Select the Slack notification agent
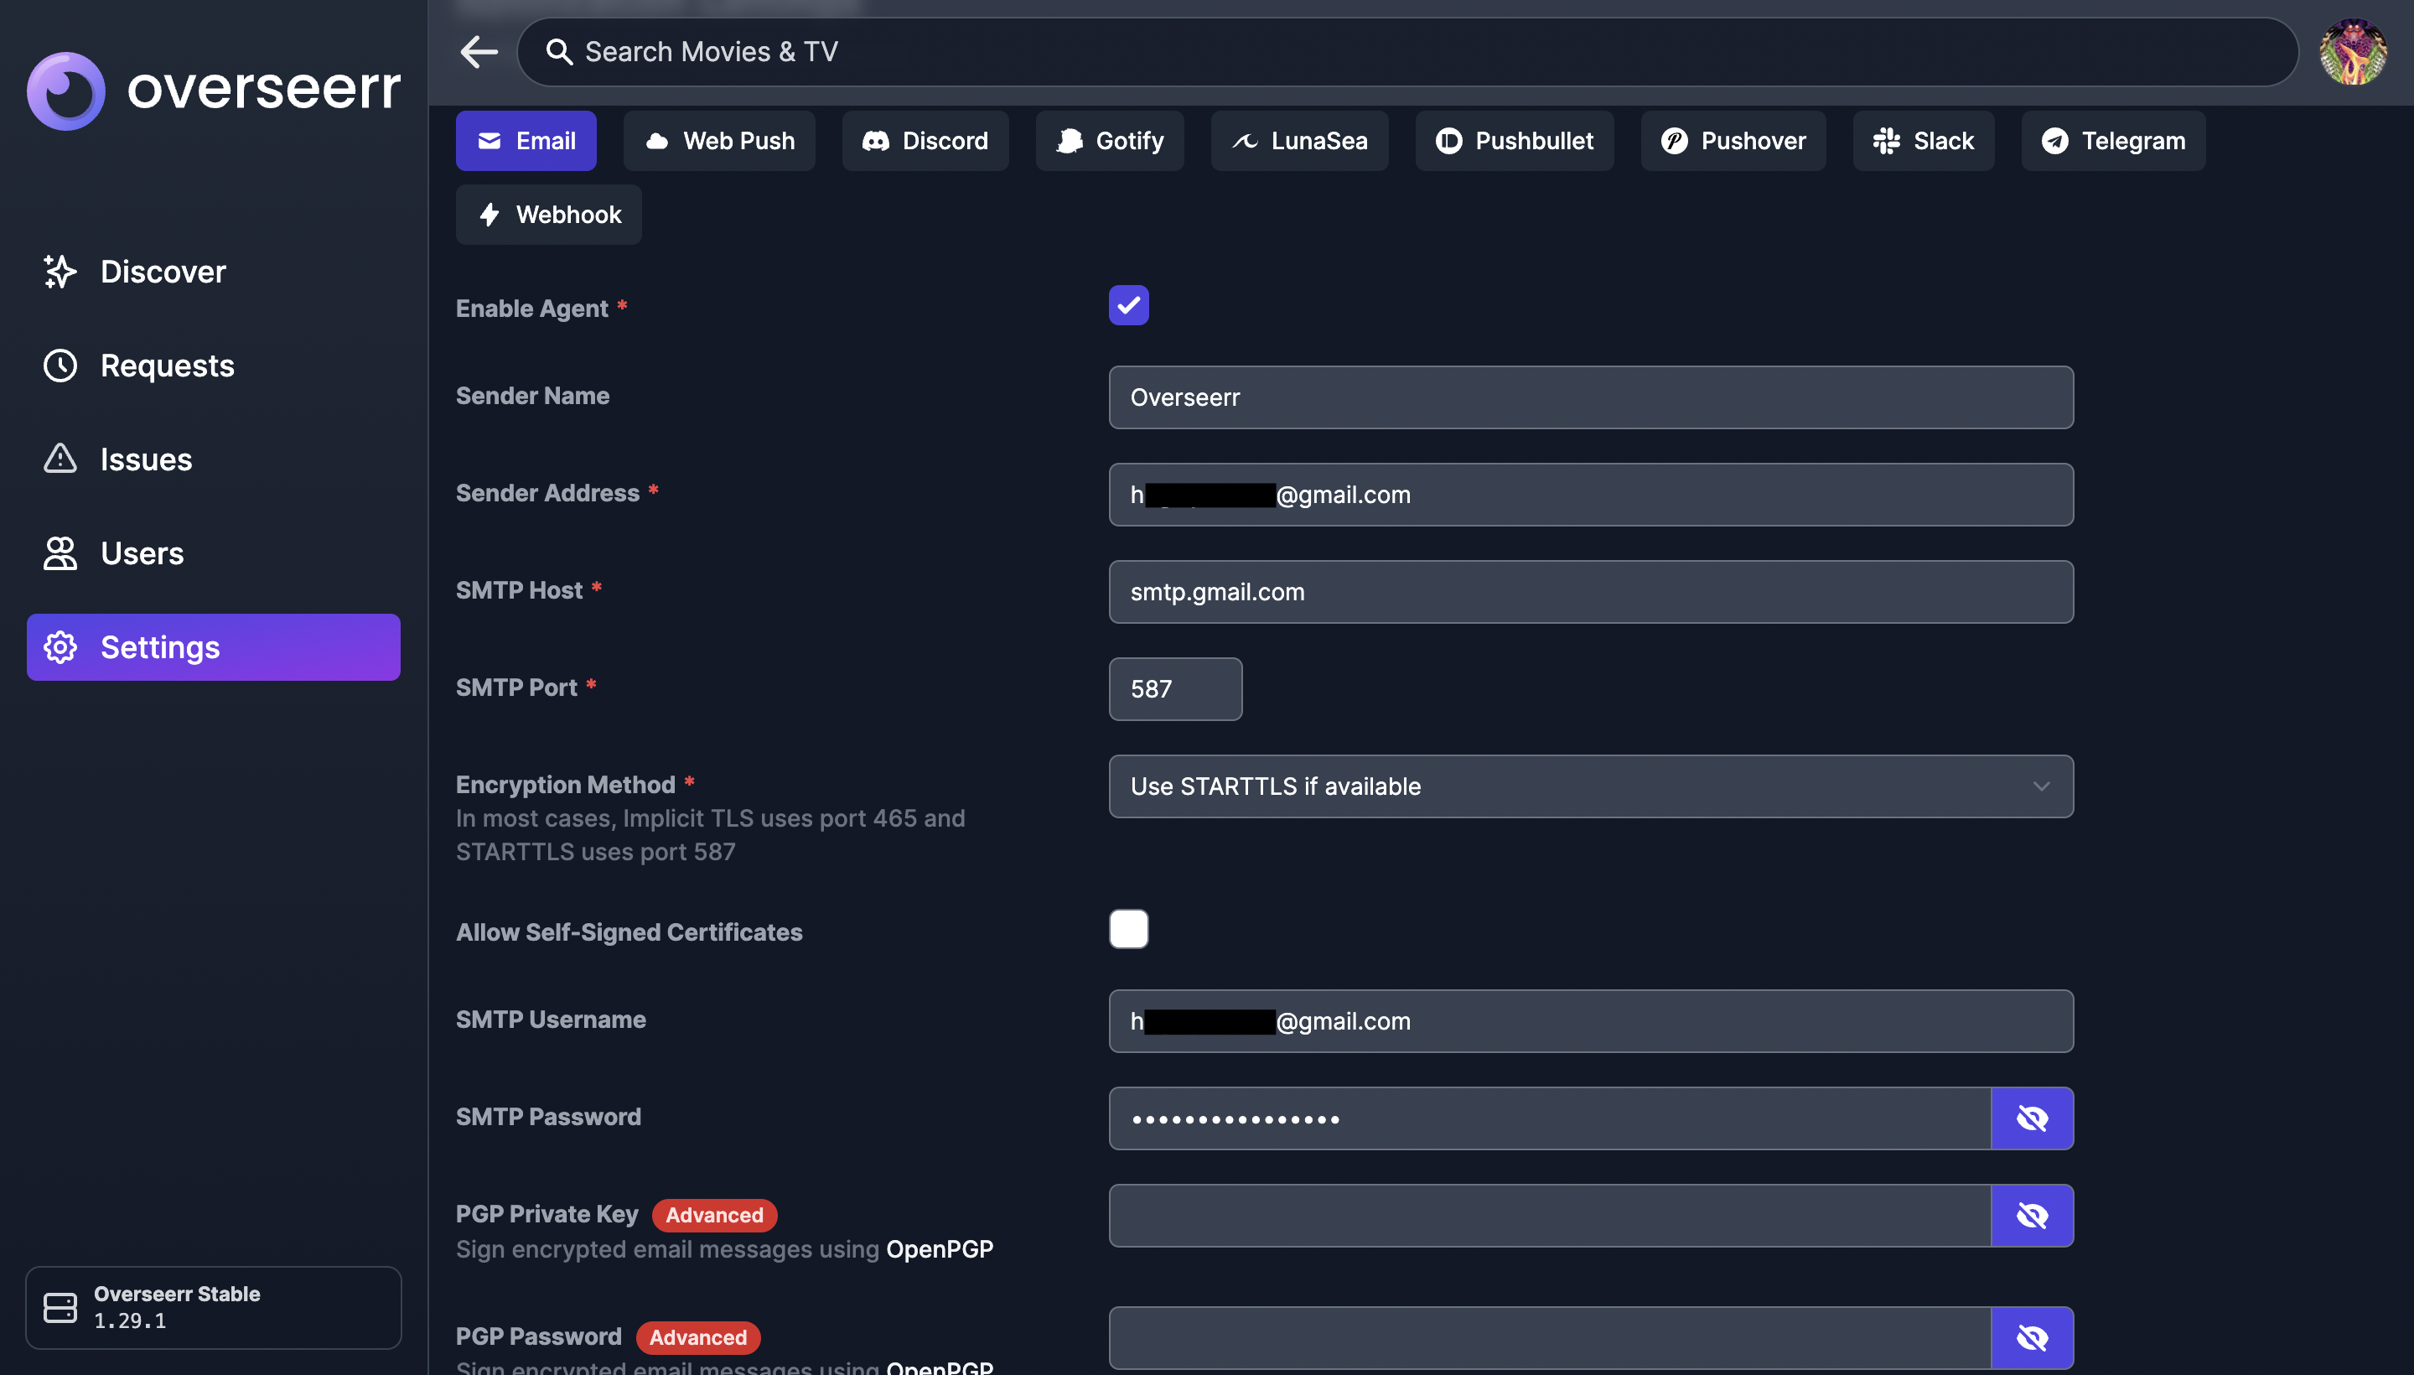 pos(1922,141)
